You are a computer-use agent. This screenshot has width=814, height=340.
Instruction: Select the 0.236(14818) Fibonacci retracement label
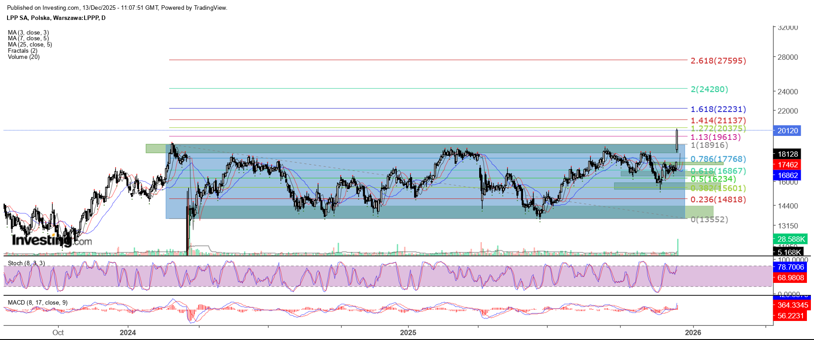[x=718, y=200]
